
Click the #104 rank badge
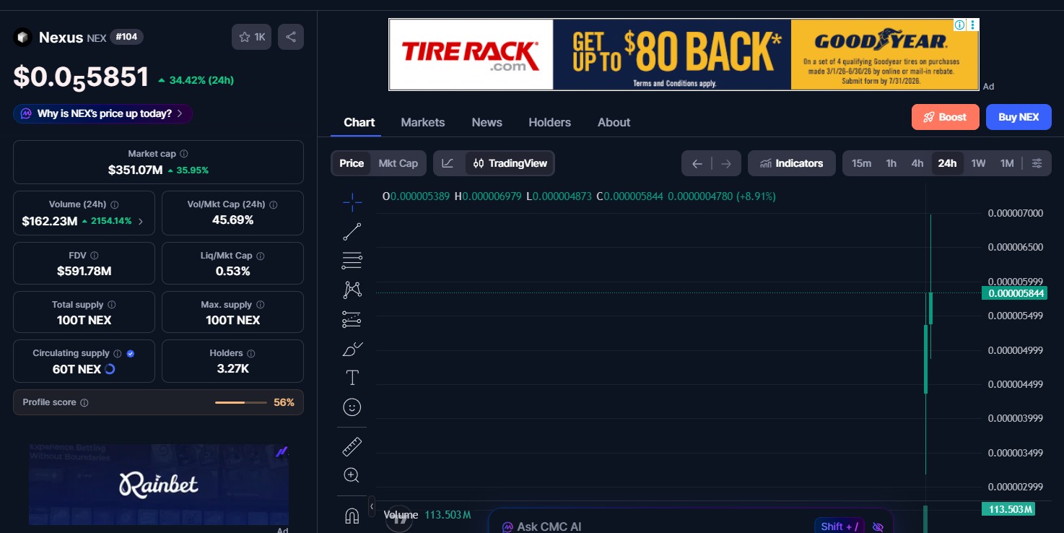(x=126, y=37)
